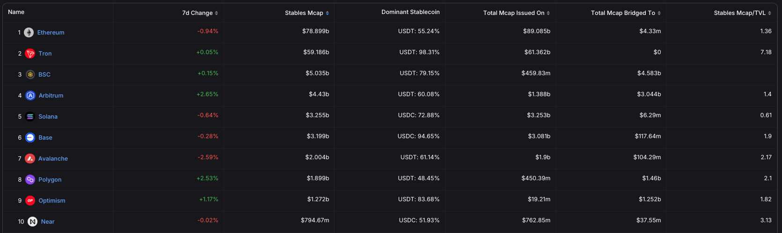The height and width of the screenshot is (233, 782).
Task: Open the Optimism chain link
Action: (x=52, y=201)
